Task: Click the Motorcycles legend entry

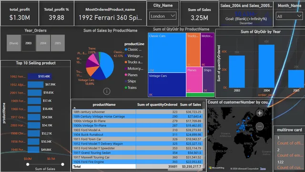Action: pos(134,69)
